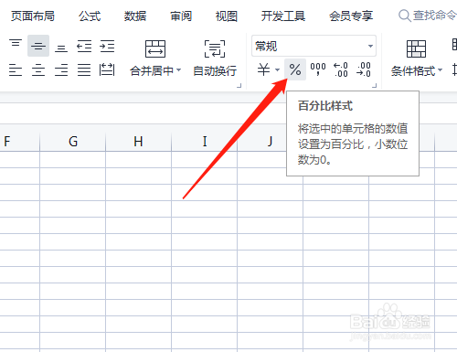Open number format dialog launcher

coord(374,86)
